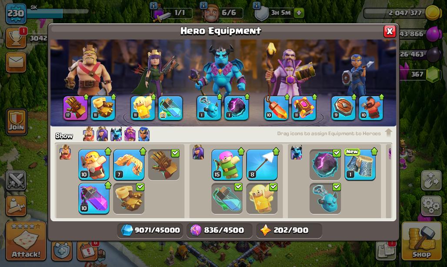Select the Giant Arrow equipment level 8
Screen dimensions: 447x267
tap(262, 164)
